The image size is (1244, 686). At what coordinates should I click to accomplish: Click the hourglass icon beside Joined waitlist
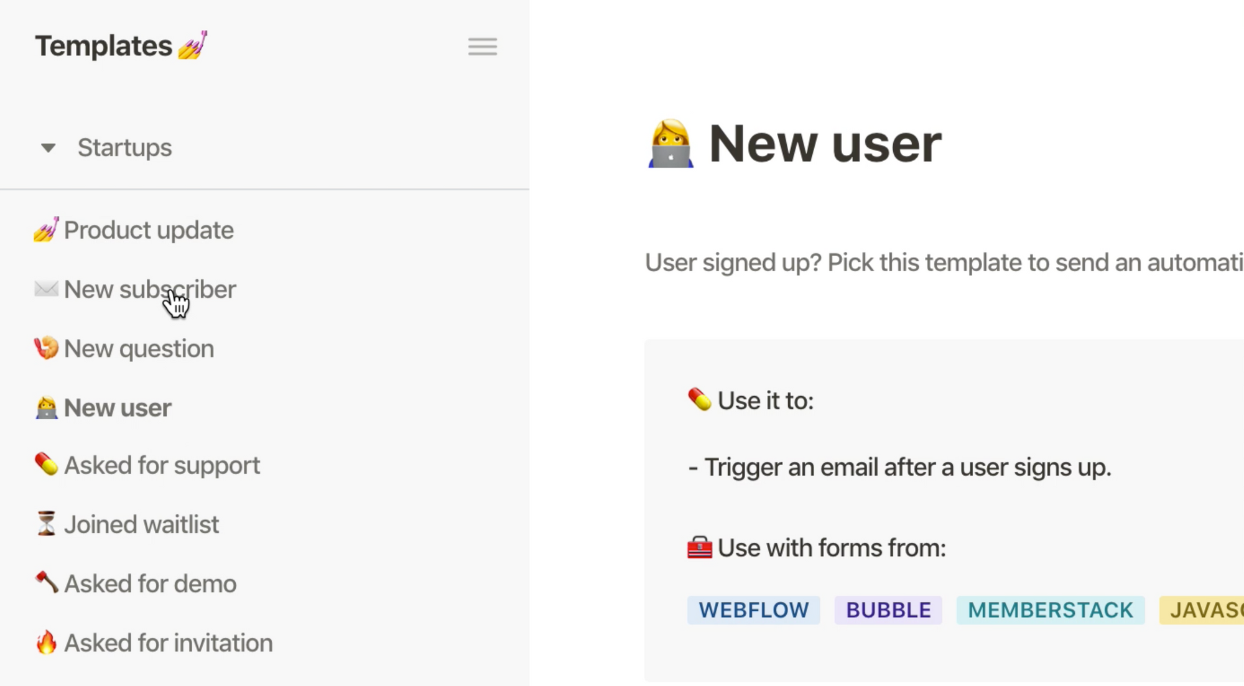tap(47, 524)
